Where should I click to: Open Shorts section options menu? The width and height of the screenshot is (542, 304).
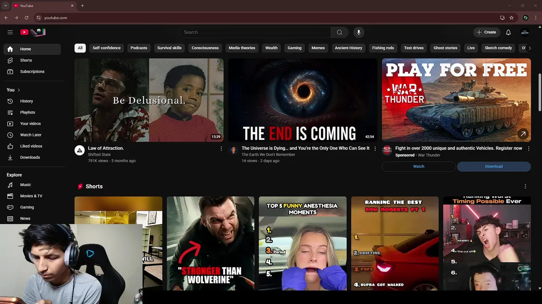[525, 186]
